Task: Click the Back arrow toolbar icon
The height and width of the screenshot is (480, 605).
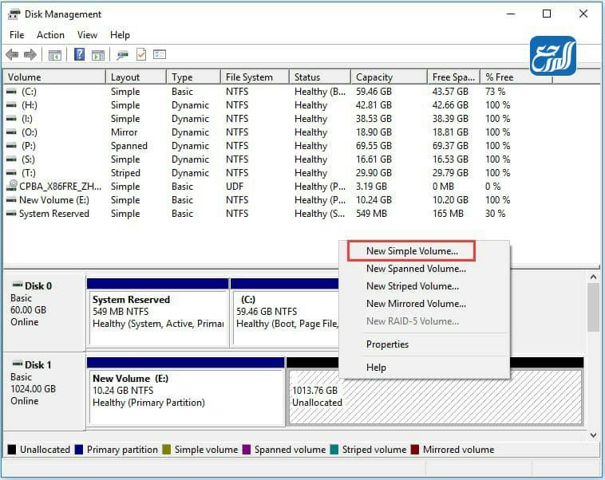Action: coord(12,55)
